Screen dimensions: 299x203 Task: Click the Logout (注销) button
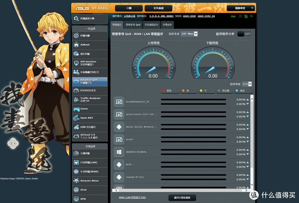pos(129,8)
